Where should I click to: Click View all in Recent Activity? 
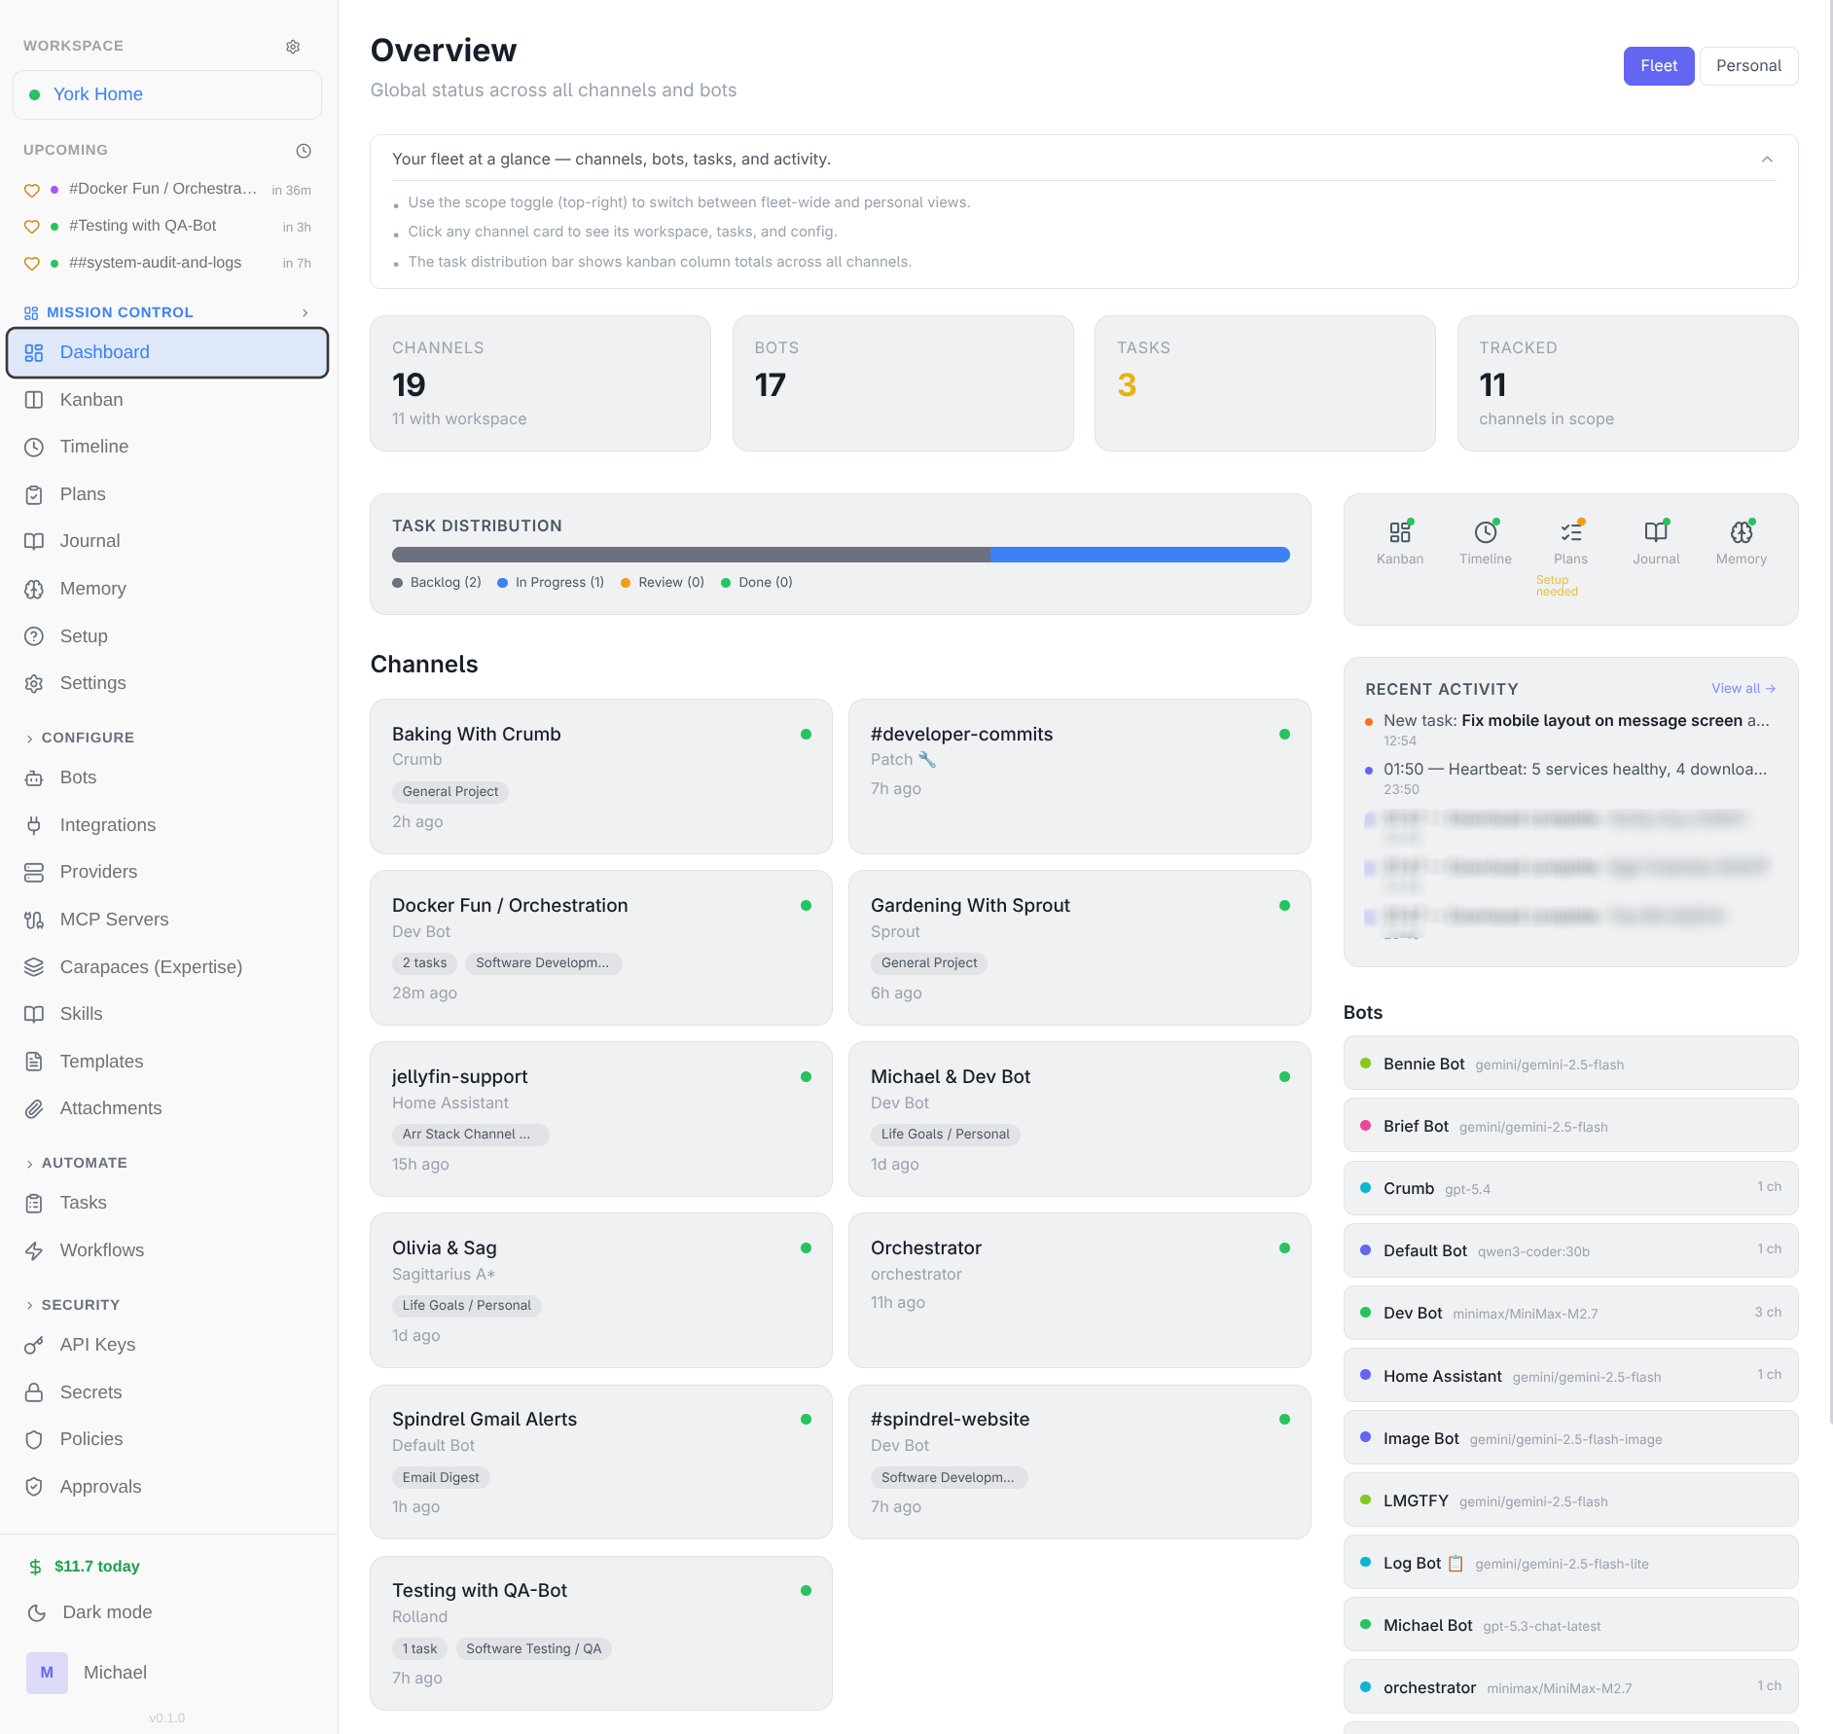point(1743,688)
